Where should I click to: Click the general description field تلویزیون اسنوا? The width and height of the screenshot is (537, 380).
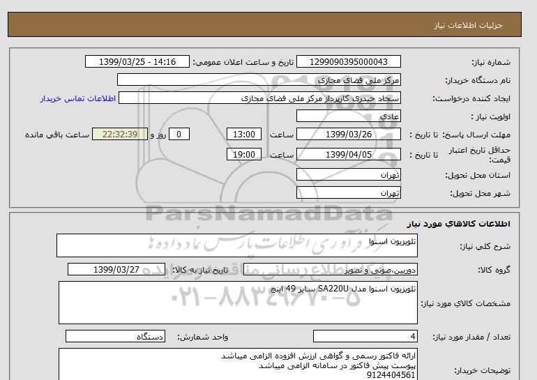(237, 245)
